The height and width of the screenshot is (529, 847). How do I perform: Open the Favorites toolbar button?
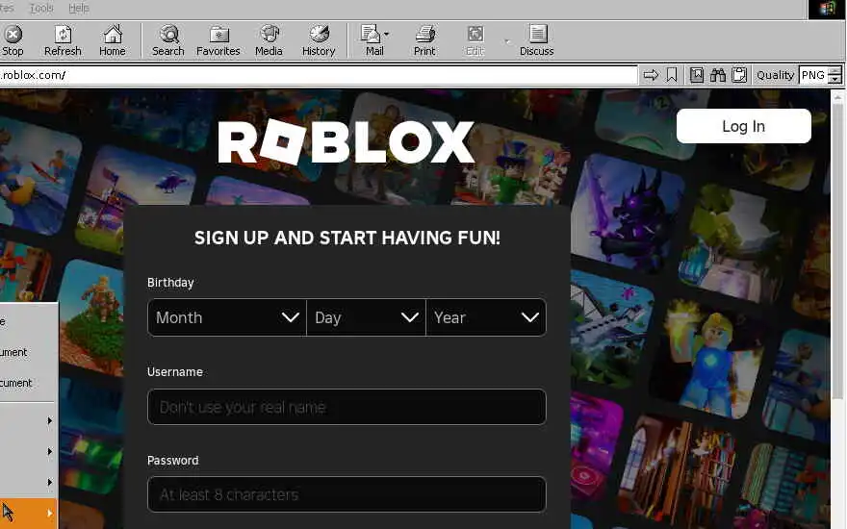click(218, 40)
